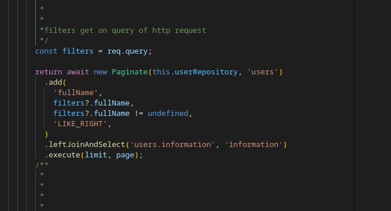Viewport: 391px width, 211px height.
Task: Select the 'Paginate' class name
Action: (130, 72)
